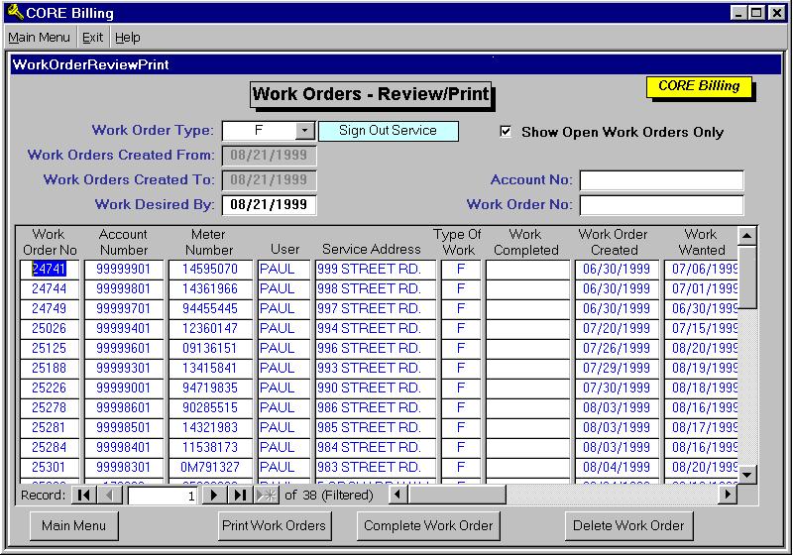Select work order number 24744 cell
The height and width of the screenshot is (556, 793).
click(x=50, y=288)
